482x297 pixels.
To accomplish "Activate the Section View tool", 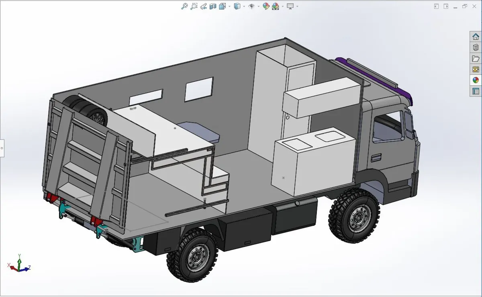I will (x=213, y=6).
